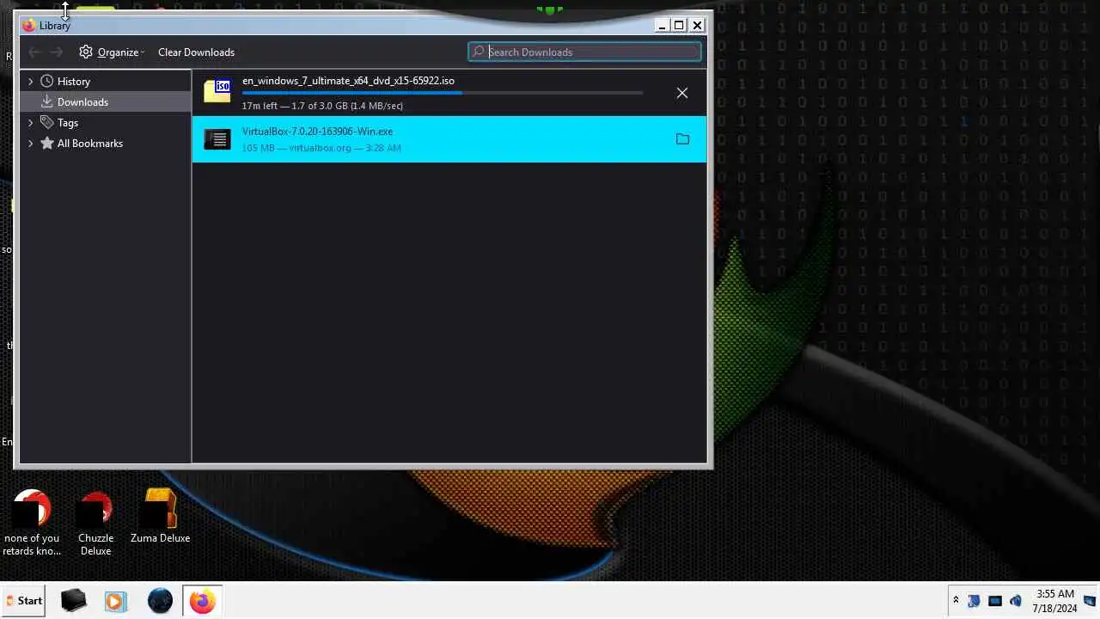Click the forward arrow in Library toolbar
1100x619 pixels.
(57, 52)
